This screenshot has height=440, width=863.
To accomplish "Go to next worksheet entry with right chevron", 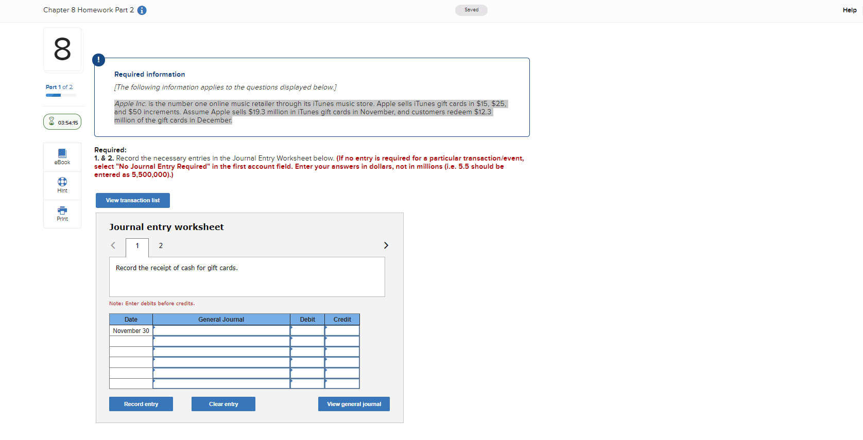I will click(x=386, y=245).
